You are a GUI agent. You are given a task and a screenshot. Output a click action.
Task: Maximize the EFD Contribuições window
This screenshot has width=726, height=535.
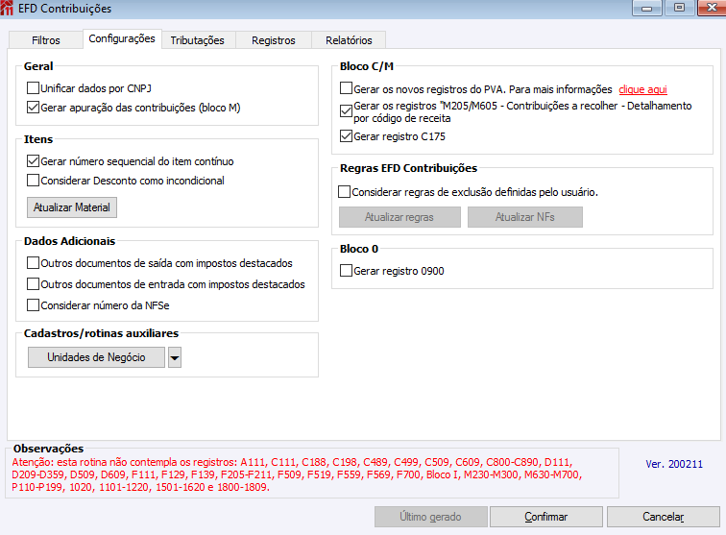(679, 8)
